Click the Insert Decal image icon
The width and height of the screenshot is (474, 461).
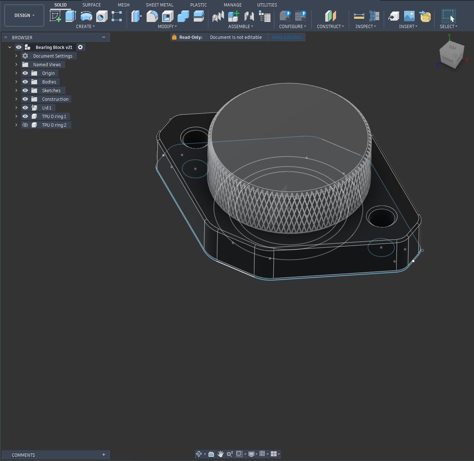pyautogui.click(x=409, y=16)
